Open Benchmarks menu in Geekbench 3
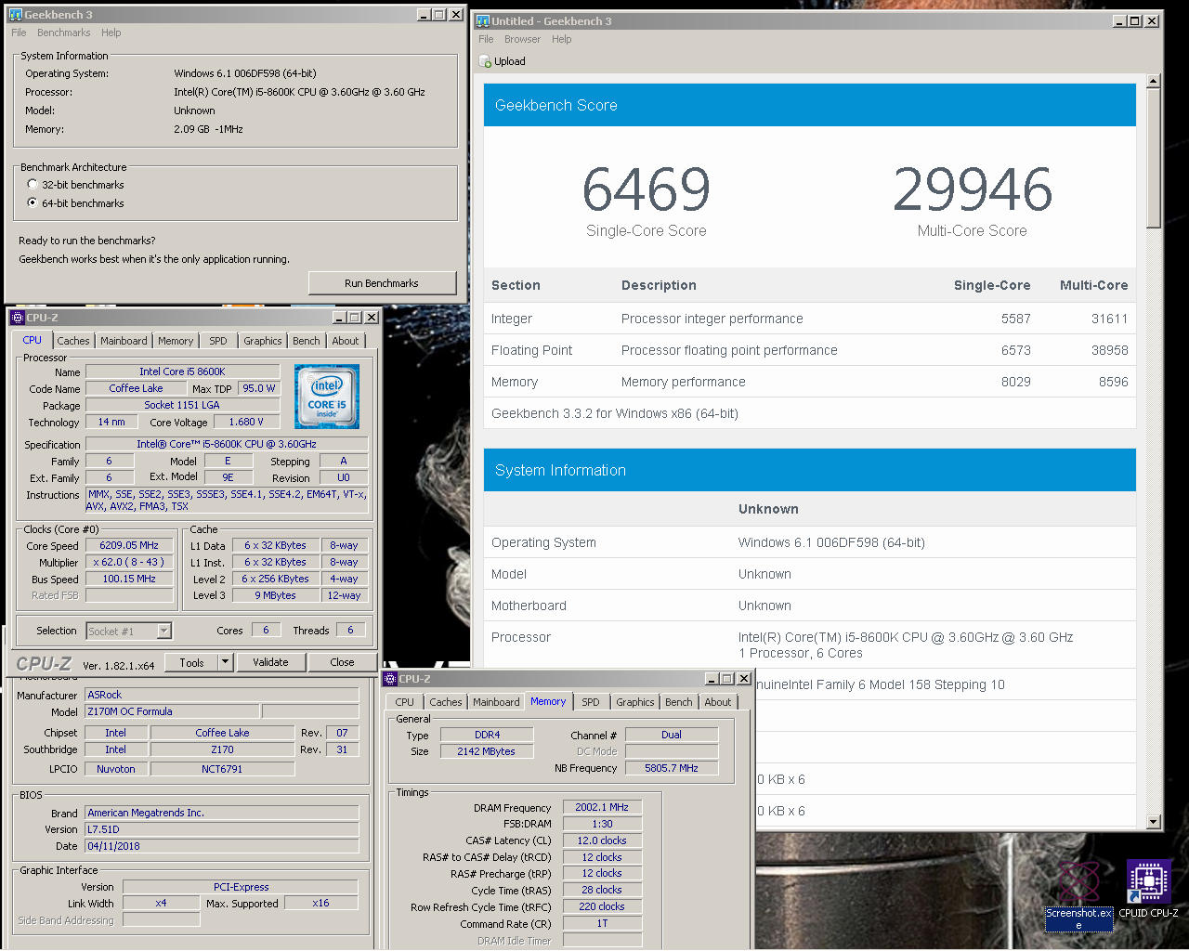The width and height of the screenshot is (1189, 951). pyautogui.click(x=64, y=33)
